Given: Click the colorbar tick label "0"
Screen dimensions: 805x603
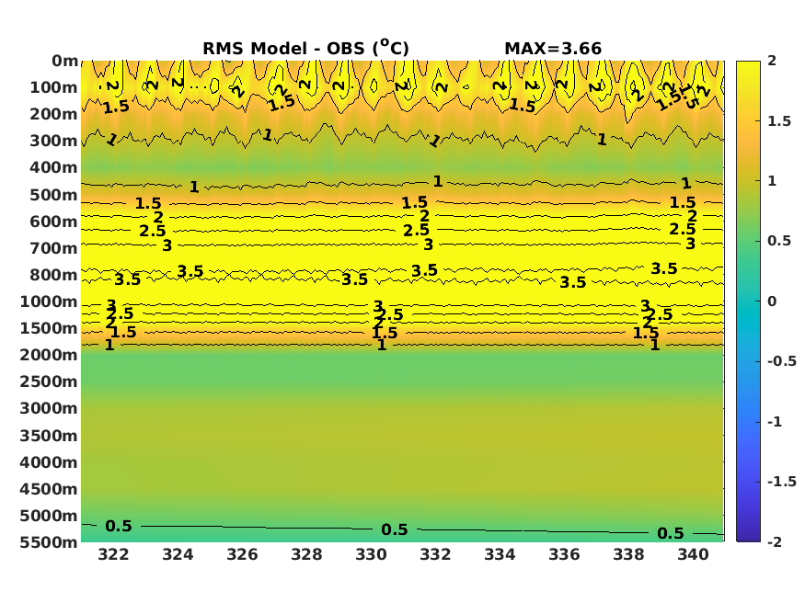Looking at the screenshot, I should point(772,301).
